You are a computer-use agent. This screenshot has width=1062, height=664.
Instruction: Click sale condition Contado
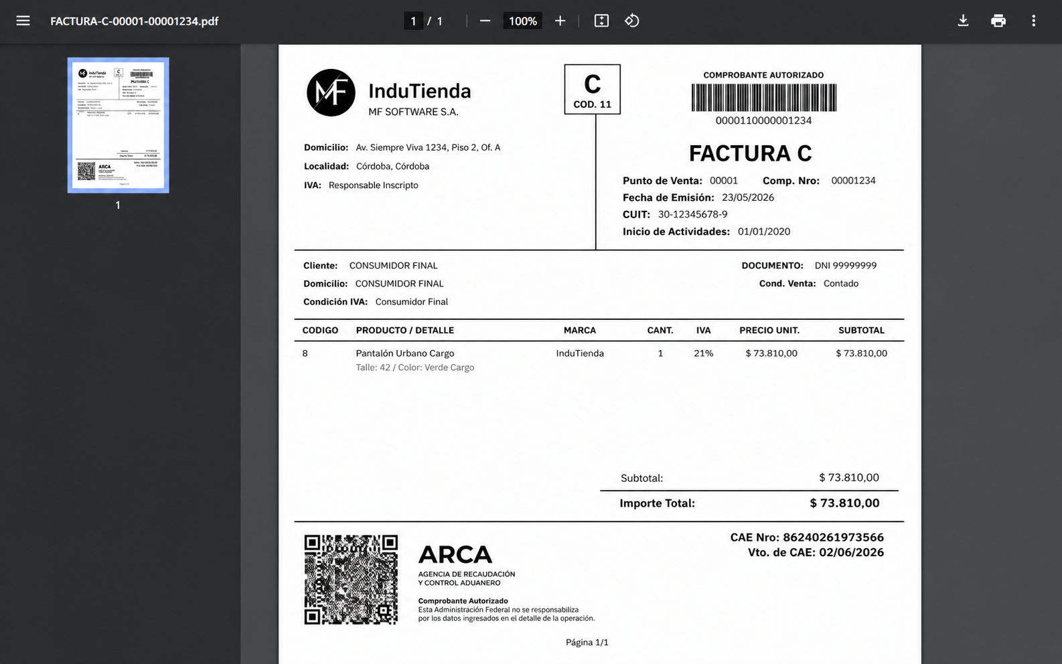click(841, 283)
